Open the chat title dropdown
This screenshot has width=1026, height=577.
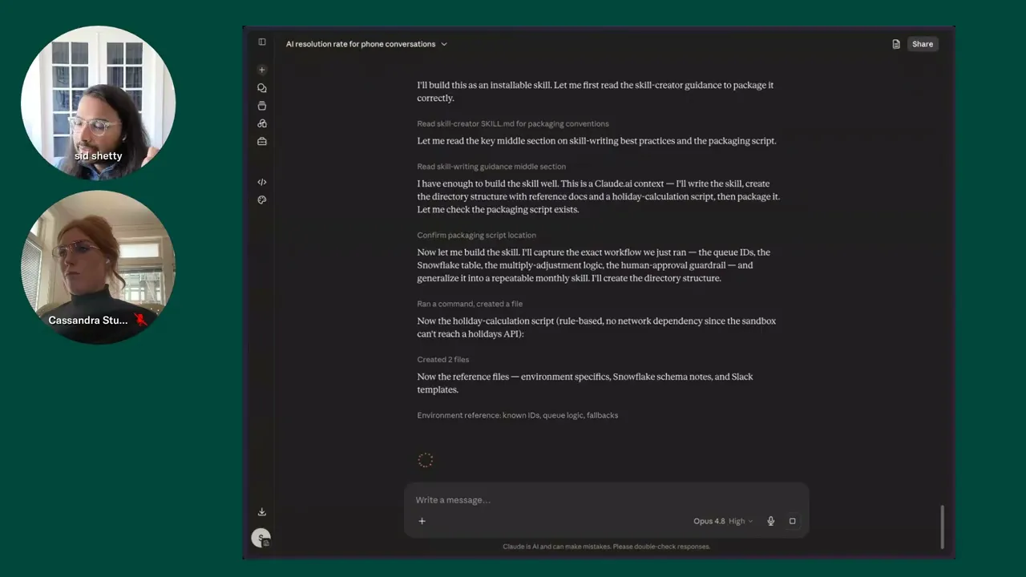click(x=366, y=44)
